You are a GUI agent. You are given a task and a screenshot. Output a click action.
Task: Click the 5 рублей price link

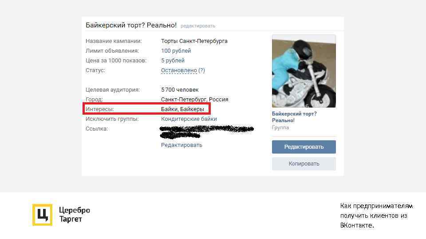point(173,61)
